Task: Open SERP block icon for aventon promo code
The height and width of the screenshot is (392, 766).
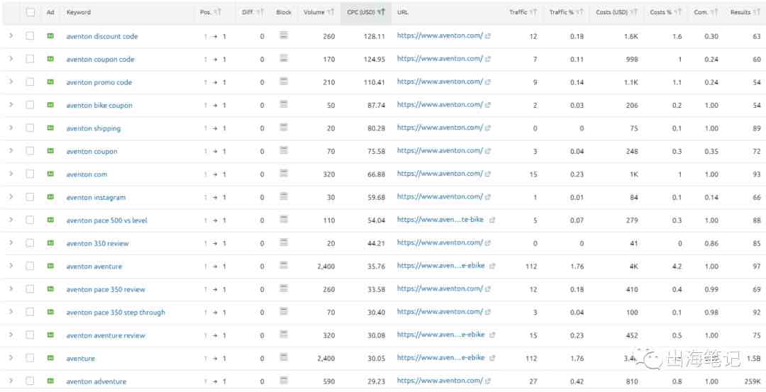Action: [283, 81]
